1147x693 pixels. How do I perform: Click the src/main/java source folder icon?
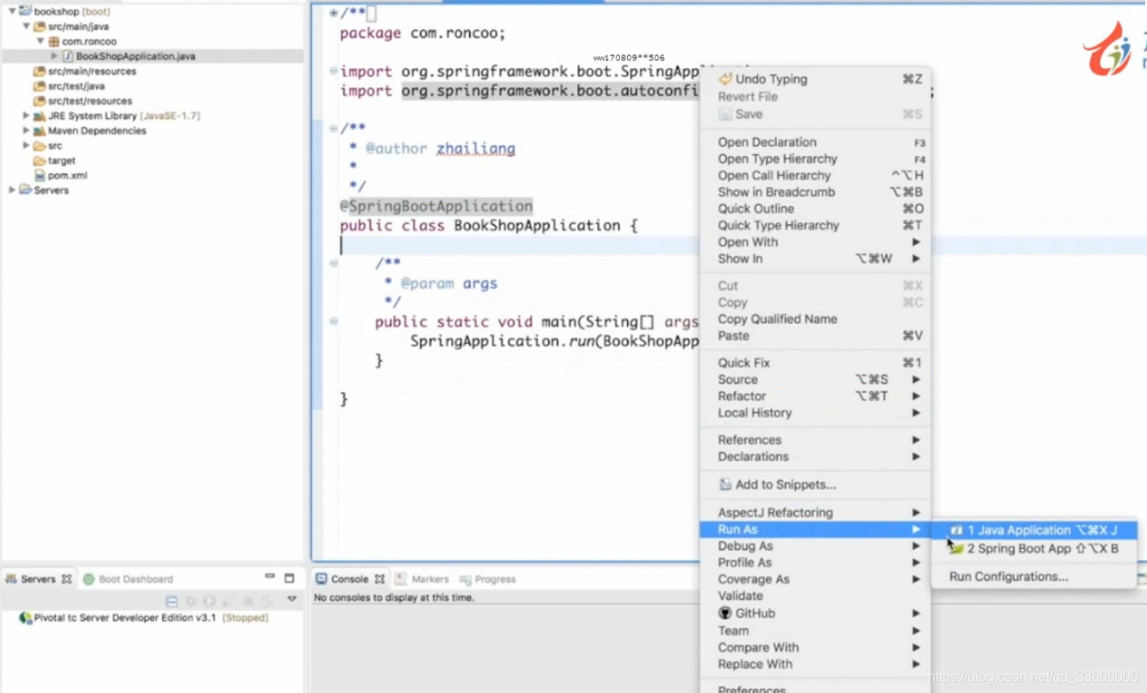(x=39, y=27)
